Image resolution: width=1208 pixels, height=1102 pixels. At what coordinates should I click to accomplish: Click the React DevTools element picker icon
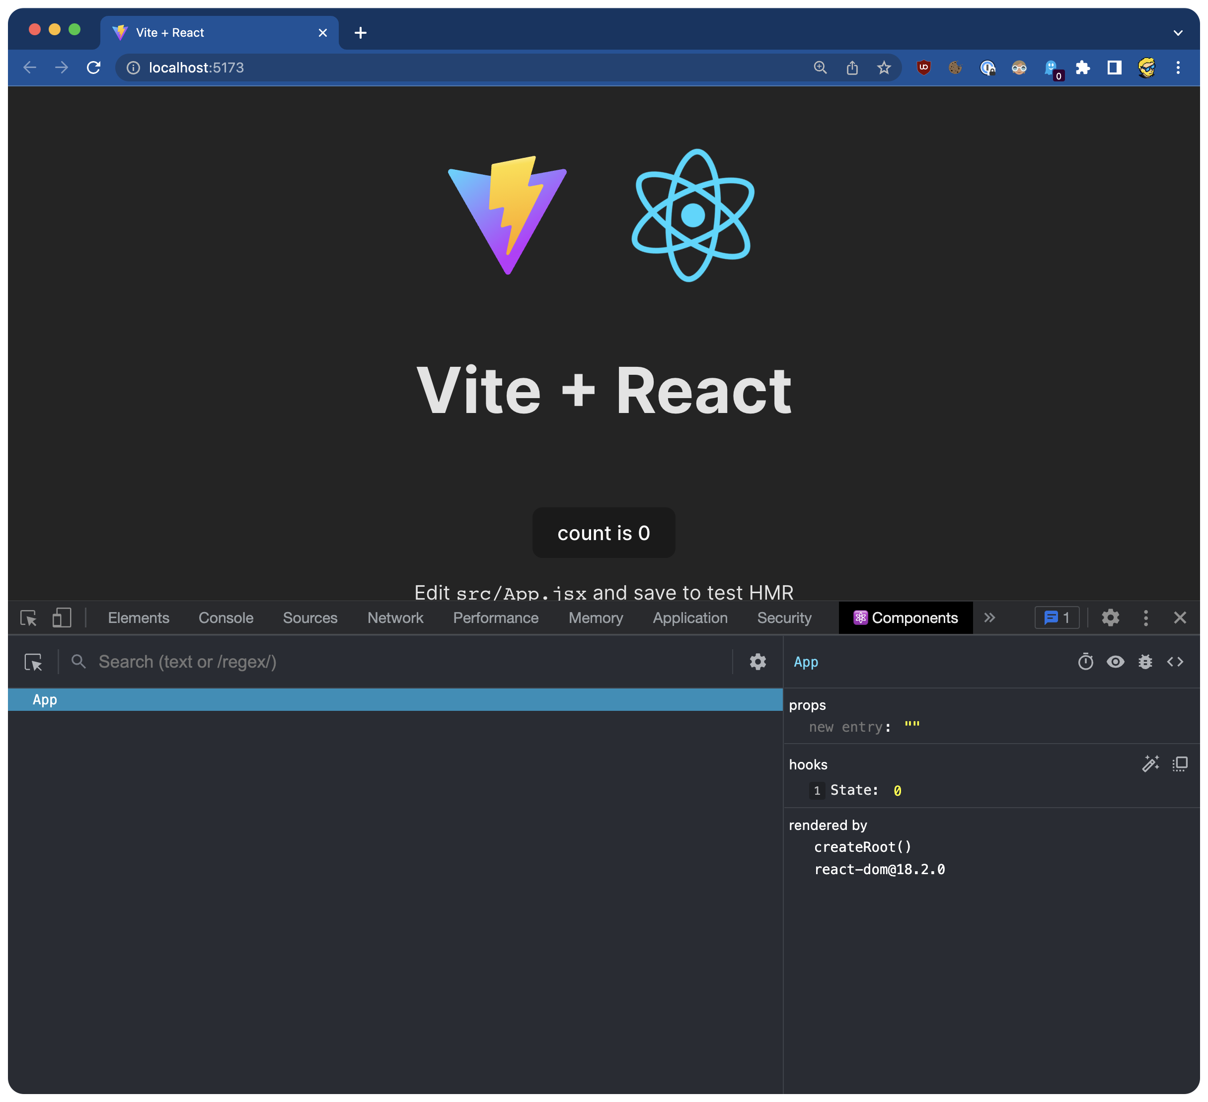(33, 662)
